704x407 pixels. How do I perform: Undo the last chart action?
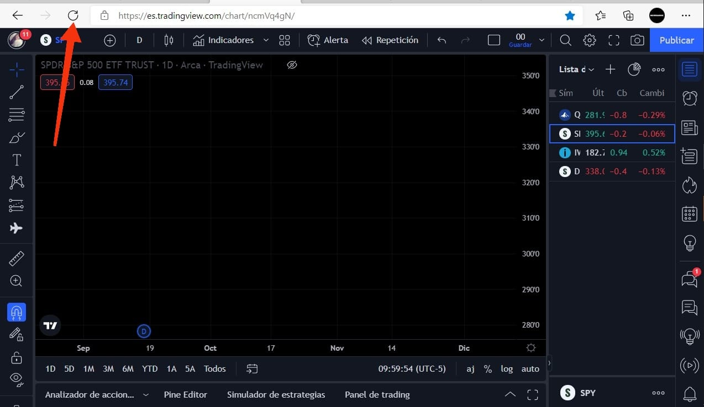point(442,40)
